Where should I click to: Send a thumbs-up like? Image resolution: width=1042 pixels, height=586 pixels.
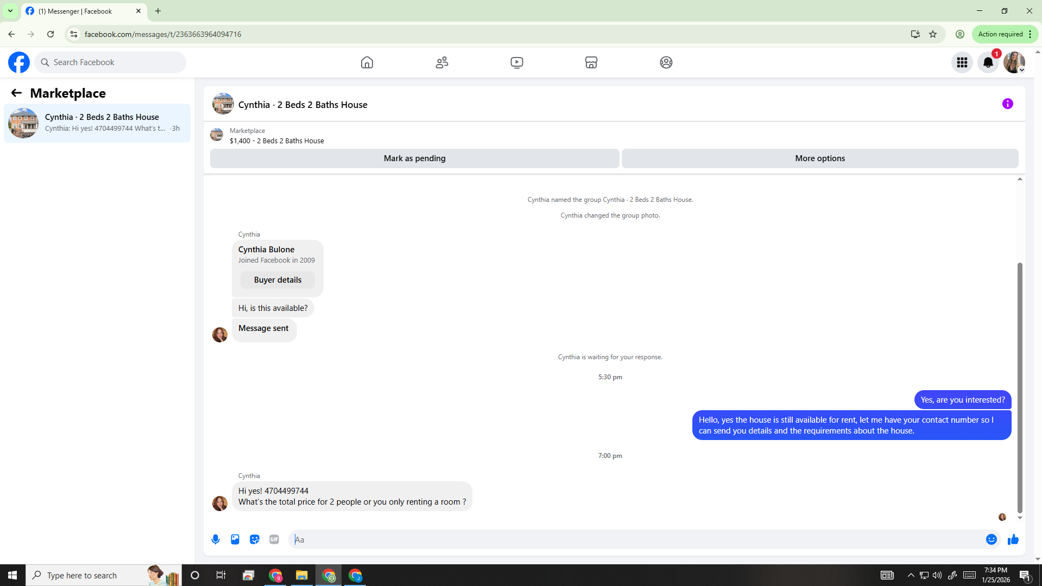(1013, 539)
